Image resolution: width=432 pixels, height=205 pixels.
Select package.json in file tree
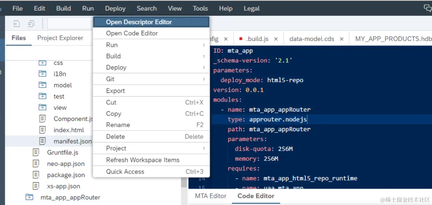pos(66,175)
